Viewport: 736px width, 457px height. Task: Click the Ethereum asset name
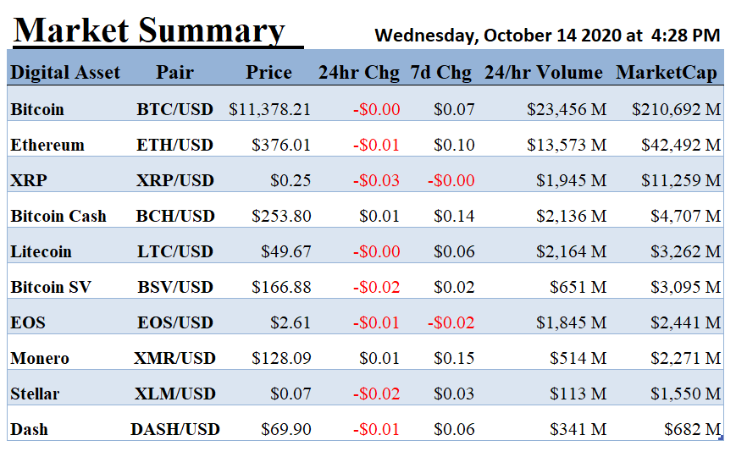[x=47, y=145]
